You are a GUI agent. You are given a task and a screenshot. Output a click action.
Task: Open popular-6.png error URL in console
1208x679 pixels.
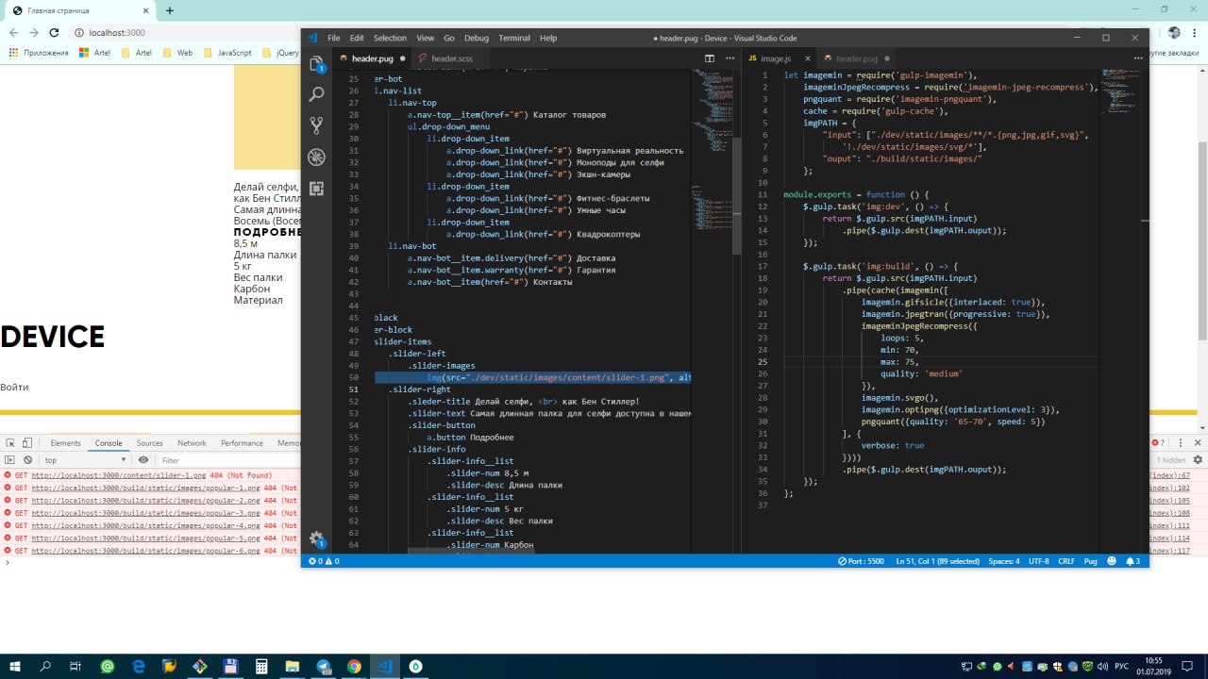pyautogui.click(x=145, y=550)
